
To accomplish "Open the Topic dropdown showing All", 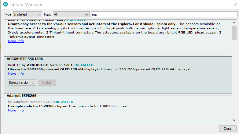I will pos(71,14).
